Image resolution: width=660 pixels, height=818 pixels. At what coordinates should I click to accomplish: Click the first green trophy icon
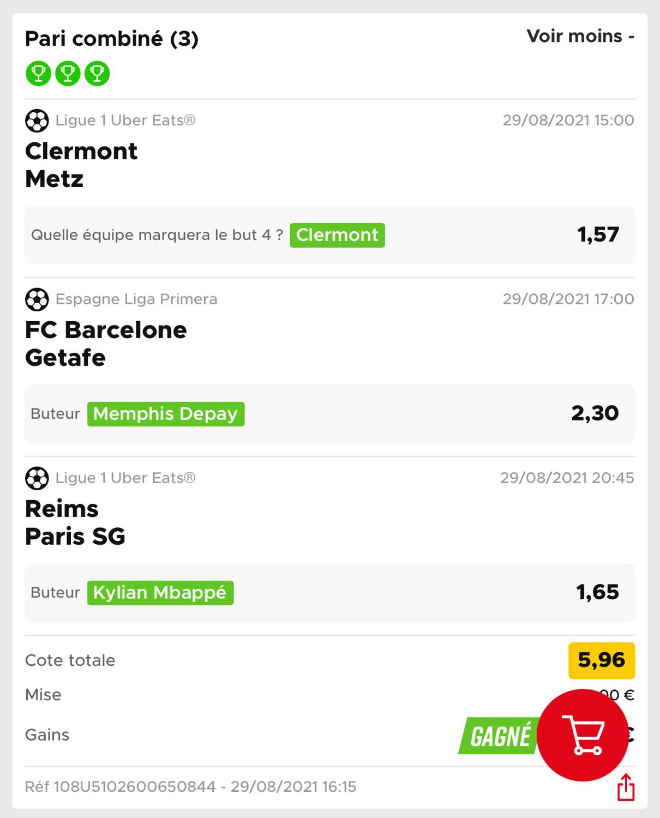38,73
